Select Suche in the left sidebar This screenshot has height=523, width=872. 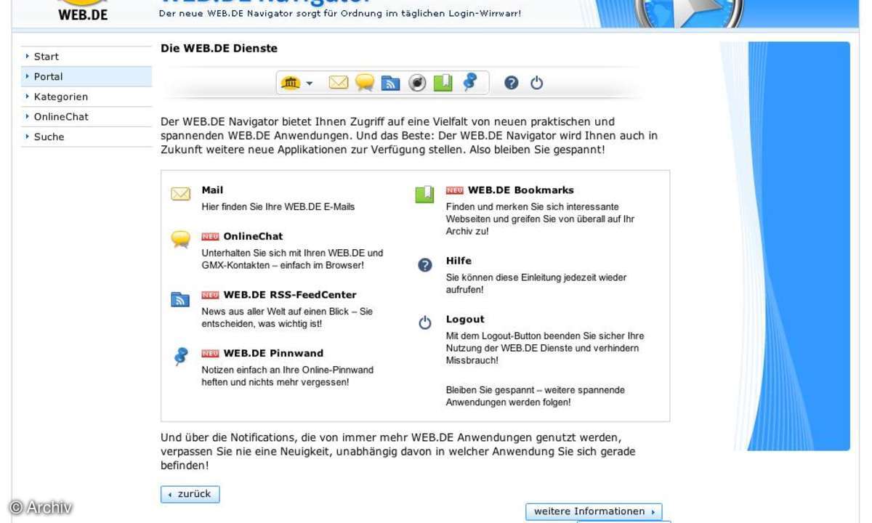click(x=86, y=137)
